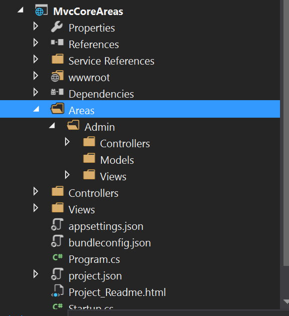The height and width of the screenshot is (316, 289).
Task: Click the Project_Readme.html file icon
Action: click(57, 290)
